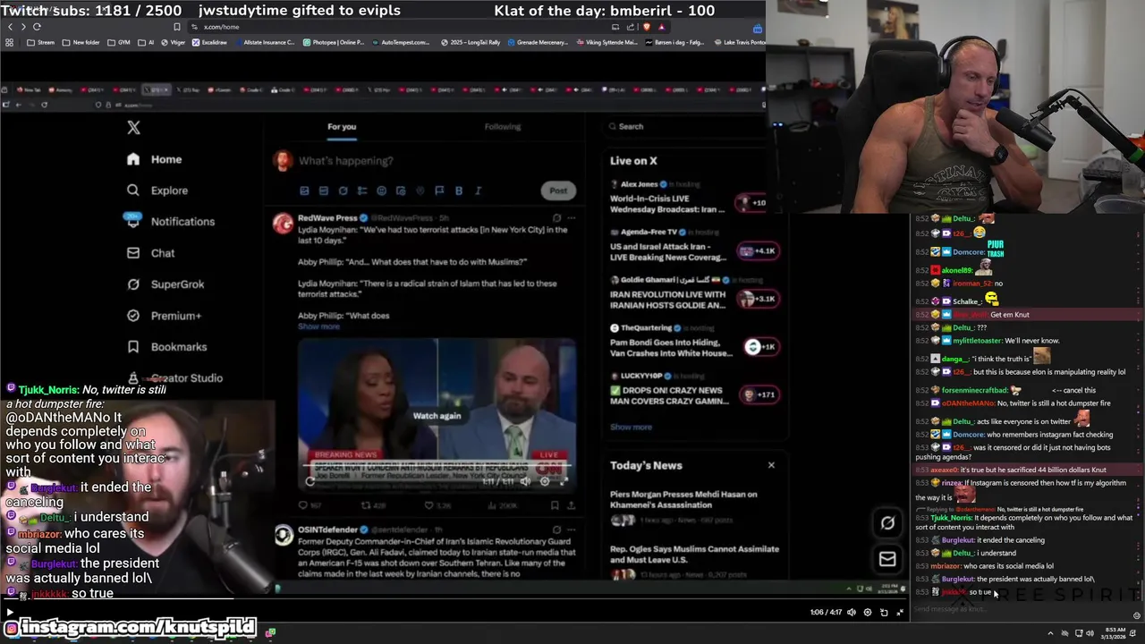
Task: Open the Stream bookmarks folder
Action: tap(40, 42)
